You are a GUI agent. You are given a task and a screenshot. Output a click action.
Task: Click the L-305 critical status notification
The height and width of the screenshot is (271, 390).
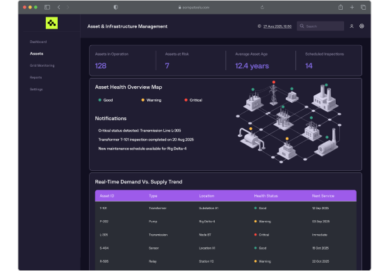click(140, 131)
